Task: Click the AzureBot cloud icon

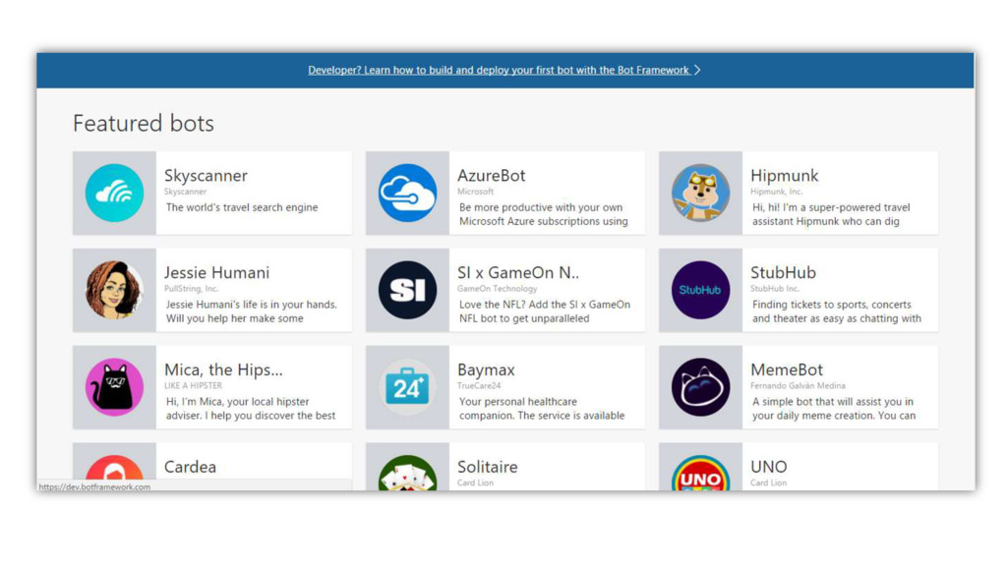Action: 408,194
